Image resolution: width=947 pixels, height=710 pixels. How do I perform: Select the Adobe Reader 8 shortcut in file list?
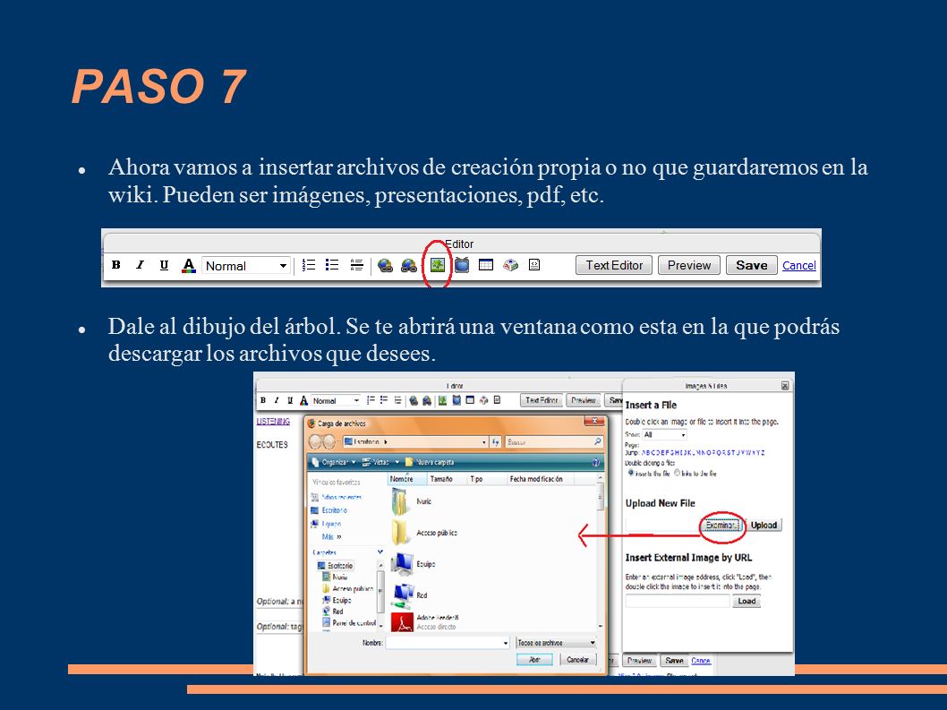coord(425,621)
